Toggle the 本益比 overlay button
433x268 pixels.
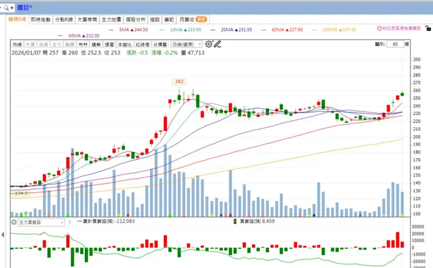pyautogui.click(x=125, y=44)
